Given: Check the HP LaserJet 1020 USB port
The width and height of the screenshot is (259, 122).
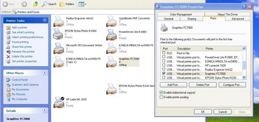Looking at the screenshot, I should coord(164,65).
